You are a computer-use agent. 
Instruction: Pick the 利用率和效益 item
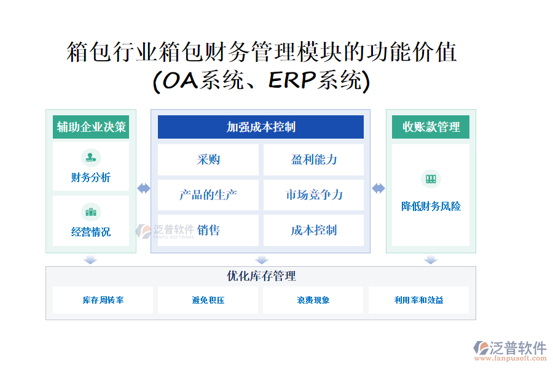(418, 300)
